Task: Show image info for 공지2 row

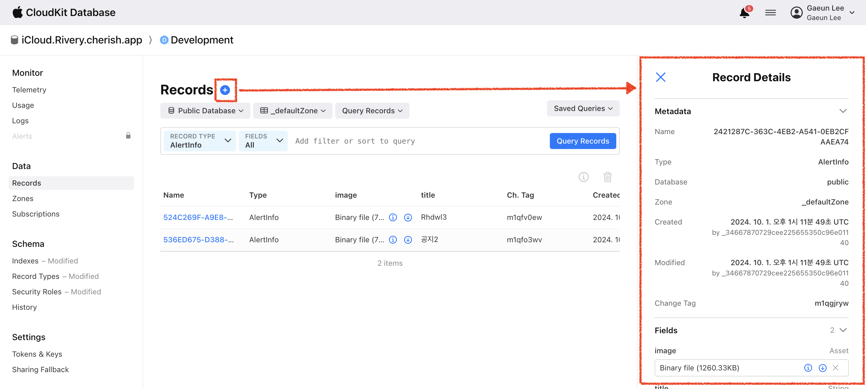Action: click(393, 240)
